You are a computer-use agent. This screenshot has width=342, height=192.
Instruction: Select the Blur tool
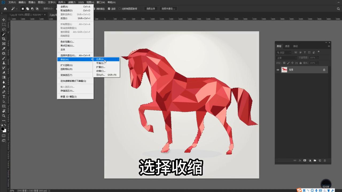[4, 82]
